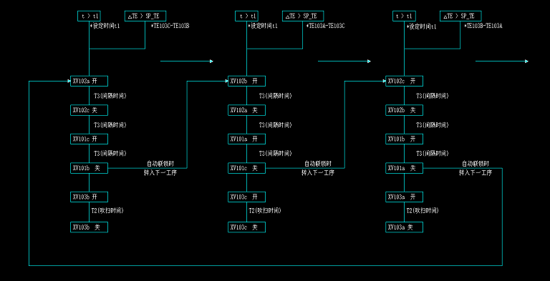Click 自动联锁时 label next to XV101b 关
550x281 pixels.
[160, 164]
